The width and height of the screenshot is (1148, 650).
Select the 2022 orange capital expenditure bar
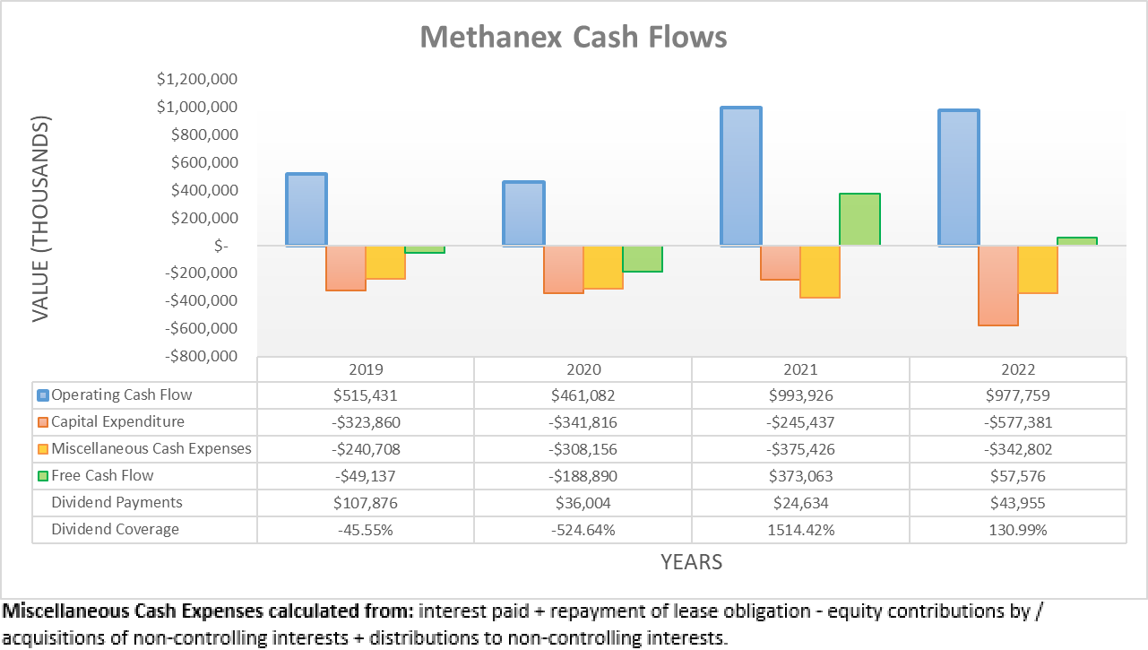point(998,286)
